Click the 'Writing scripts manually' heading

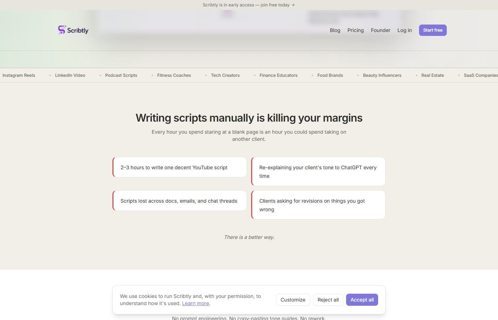(x=249, y=118)
